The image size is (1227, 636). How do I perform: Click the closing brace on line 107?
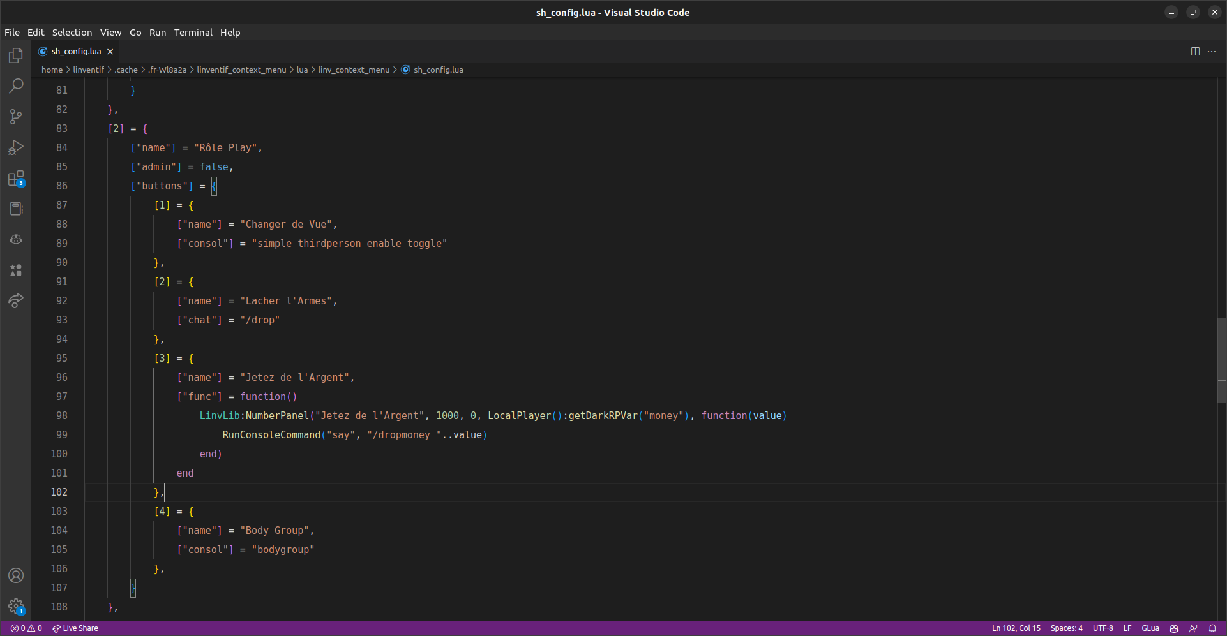[x=133, y=588]
